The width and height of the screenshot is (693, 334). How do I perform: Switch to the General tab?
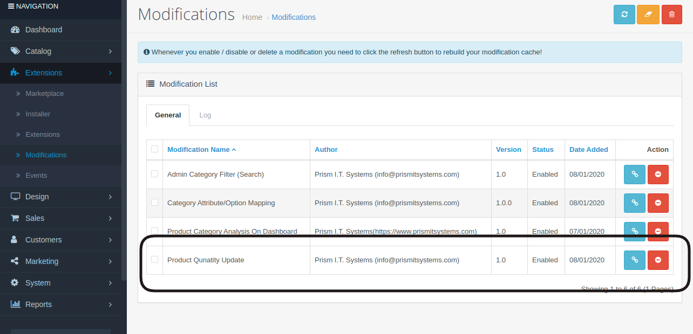pos(168,115)
